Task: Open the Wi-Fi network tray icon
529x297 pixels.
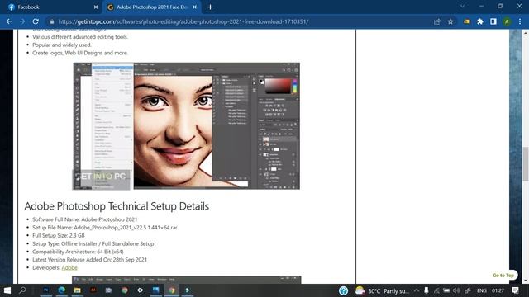Action: point(436,290)
